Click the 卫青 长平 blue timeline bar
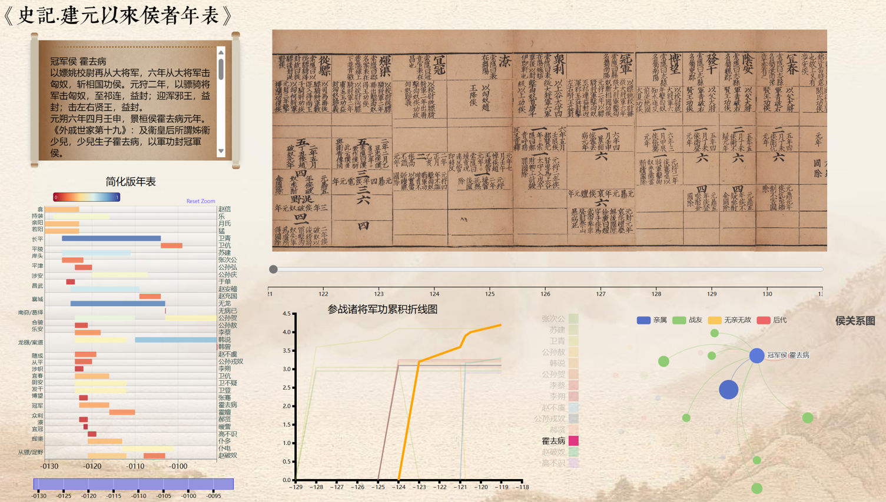The image size is (886, 502). pyautogui.click(x=111, y=238)
